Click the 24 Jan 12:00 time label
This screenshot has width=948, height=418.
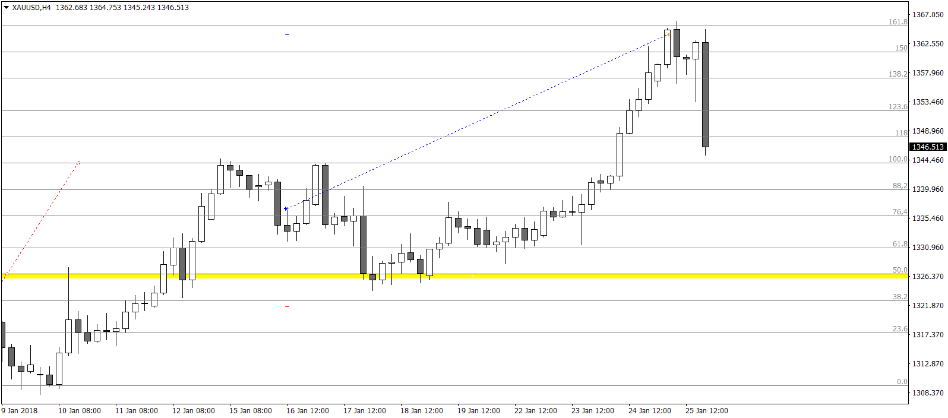(650, 410)
